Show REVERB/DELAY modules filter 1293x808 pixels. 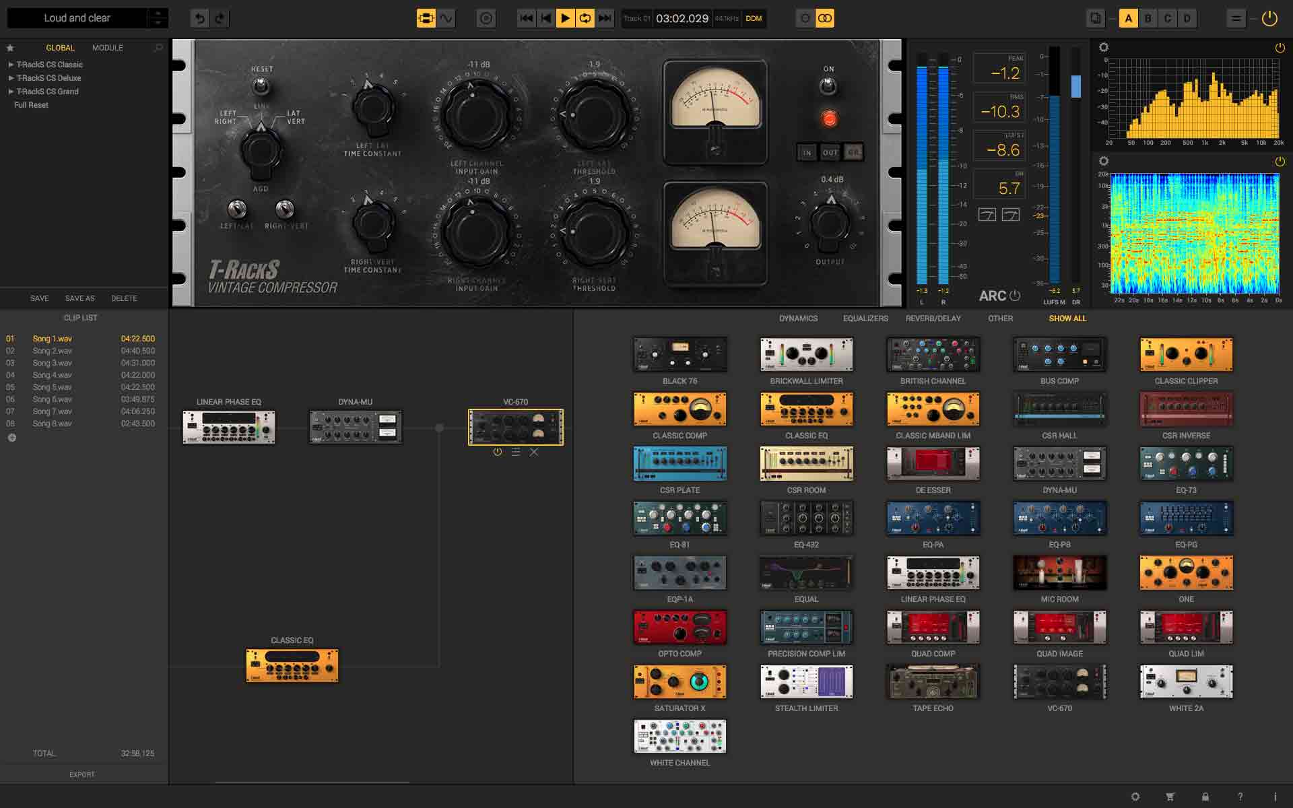[933, 318]
